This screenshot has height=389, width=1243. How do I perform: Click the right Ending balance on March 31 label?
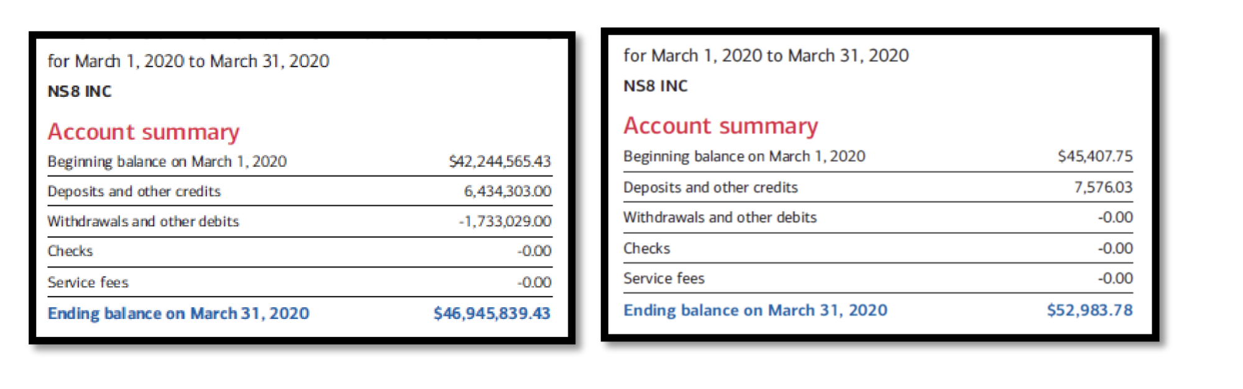(x=756, y=310)
